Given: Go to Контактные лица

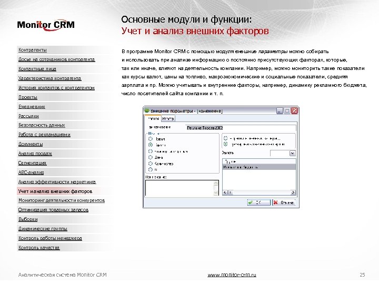Looking at the screenshot, I should click(x=37, y=69).
